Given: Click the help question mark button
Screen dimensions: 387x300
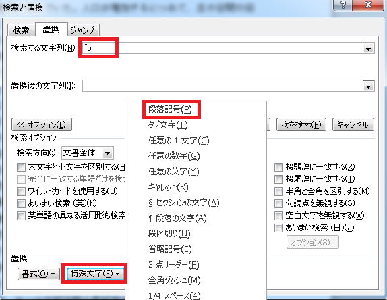Looking at the screenshot, I should tap(343, 5).
